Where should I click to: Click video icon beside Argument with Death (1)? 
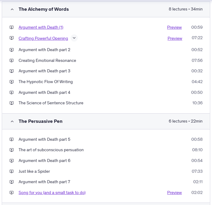12,27
